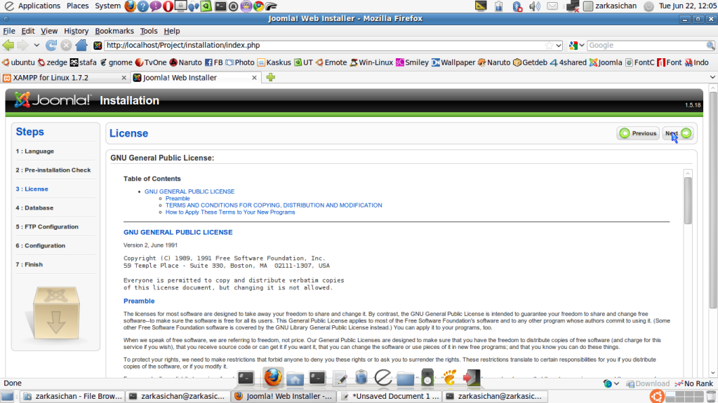Open the FB bookmark
718x403 pixels.
(214, 62)
